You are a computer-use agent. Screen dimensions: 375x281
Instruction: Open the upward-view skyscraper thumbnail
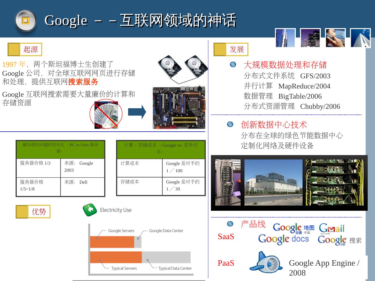360,38
